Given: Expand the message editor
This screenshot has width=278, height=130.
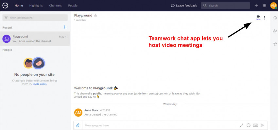Looking at the screenshot, I should tap(241, 125).
